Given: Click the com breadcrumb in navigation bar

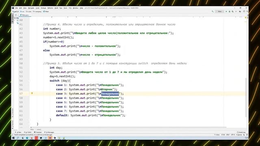Looking at the screenshot, I should pos(28,12).
